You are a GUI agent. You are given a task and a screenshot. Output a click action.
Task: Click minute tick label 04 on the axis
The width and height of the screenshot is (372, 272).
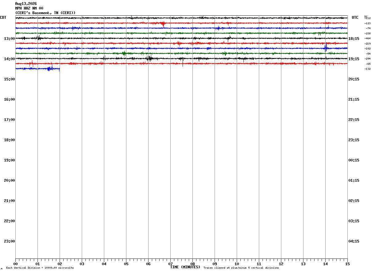click(104, 264)
